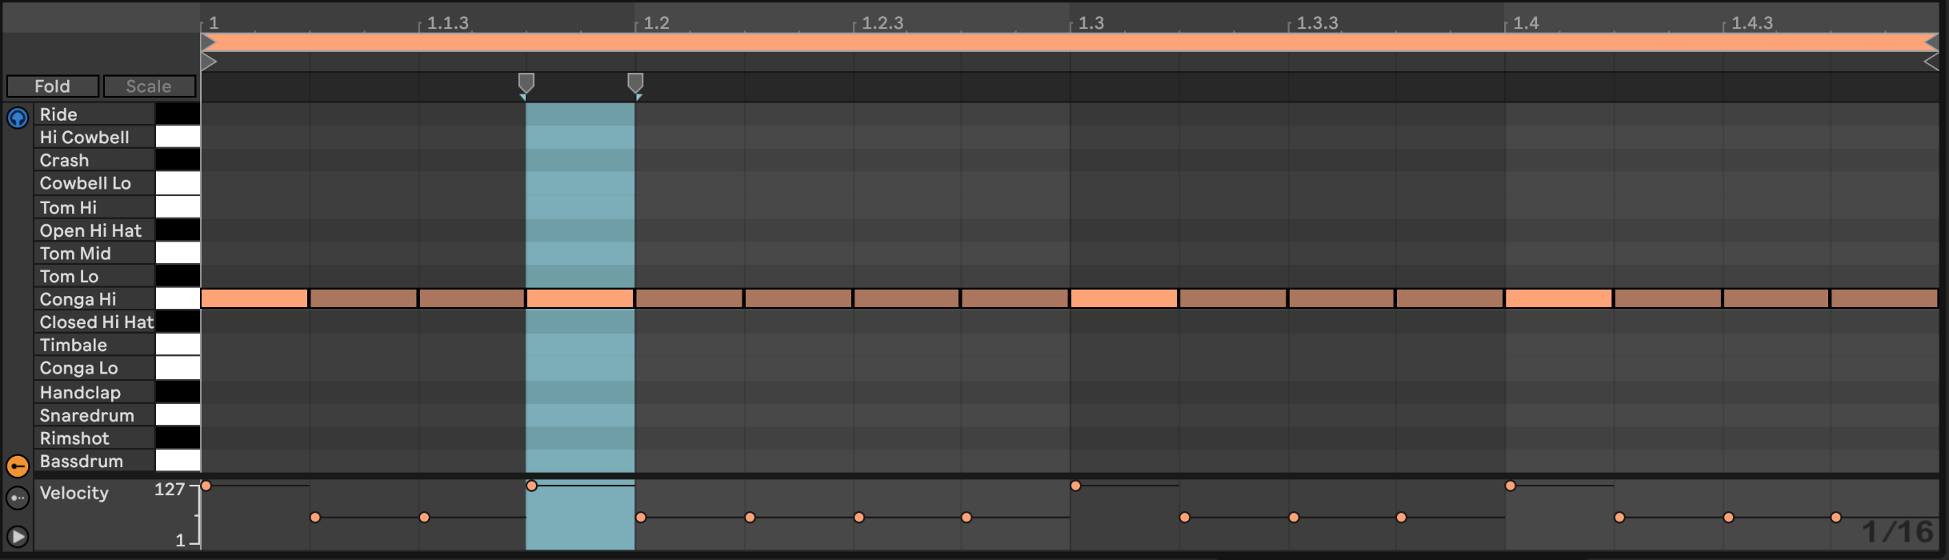Click the clip start marker triangle
This screenshot has height=560, width=1949.
pos(208,62)
